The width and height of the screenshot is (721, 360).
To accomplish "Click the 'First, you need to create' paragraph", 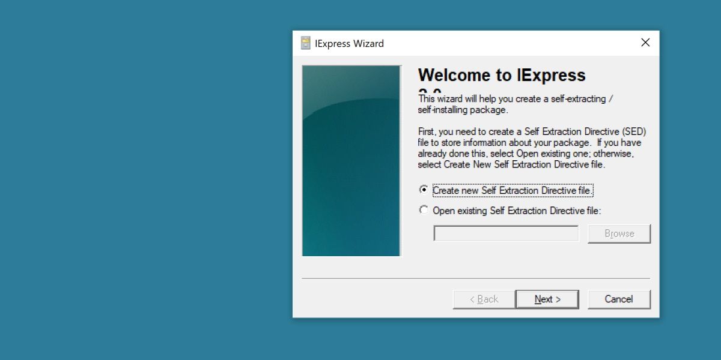I will [x=532, y=148].
